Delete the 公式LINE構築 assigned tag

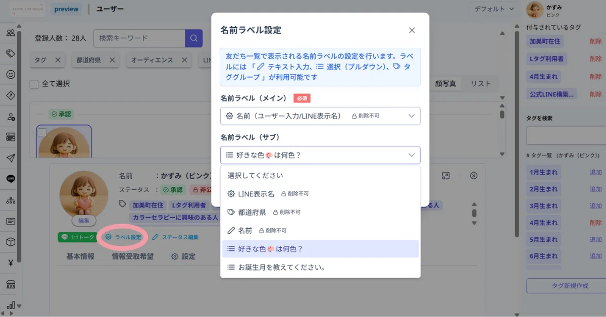(595, 94)
